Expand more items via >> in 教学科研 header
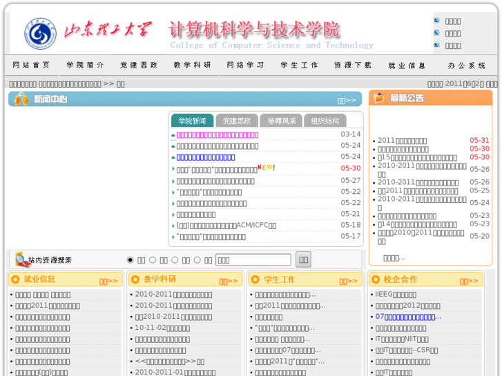 [229, 281]
